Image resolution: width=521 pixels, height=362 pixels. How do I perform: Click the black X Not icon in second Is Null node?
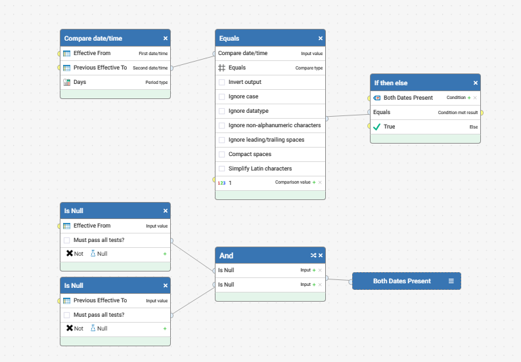pyautogui.click(x=70, y=328)
